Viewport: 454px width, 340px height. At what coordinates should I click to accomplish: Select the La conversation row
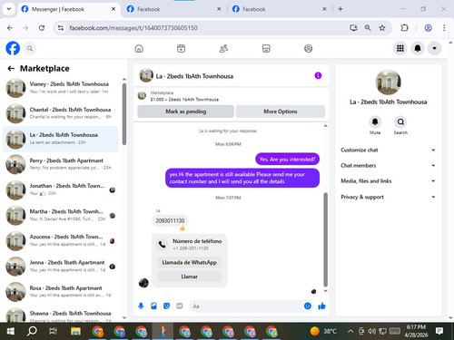[61, 139]
